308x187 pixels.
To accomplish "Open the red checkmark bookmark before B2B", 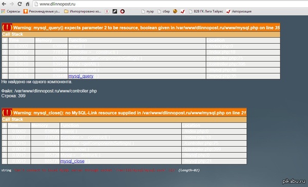I will pos(183,11).
